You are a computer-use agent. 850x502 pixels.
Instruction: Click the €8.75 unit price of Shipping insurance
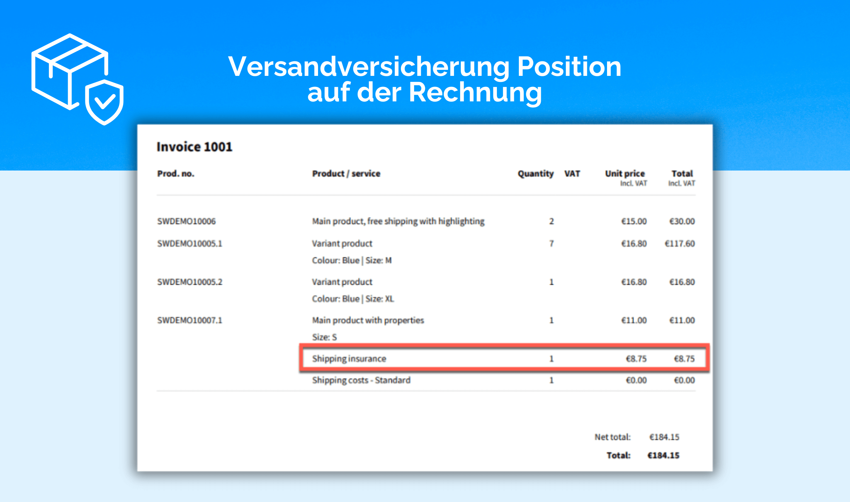pos(636,359)
